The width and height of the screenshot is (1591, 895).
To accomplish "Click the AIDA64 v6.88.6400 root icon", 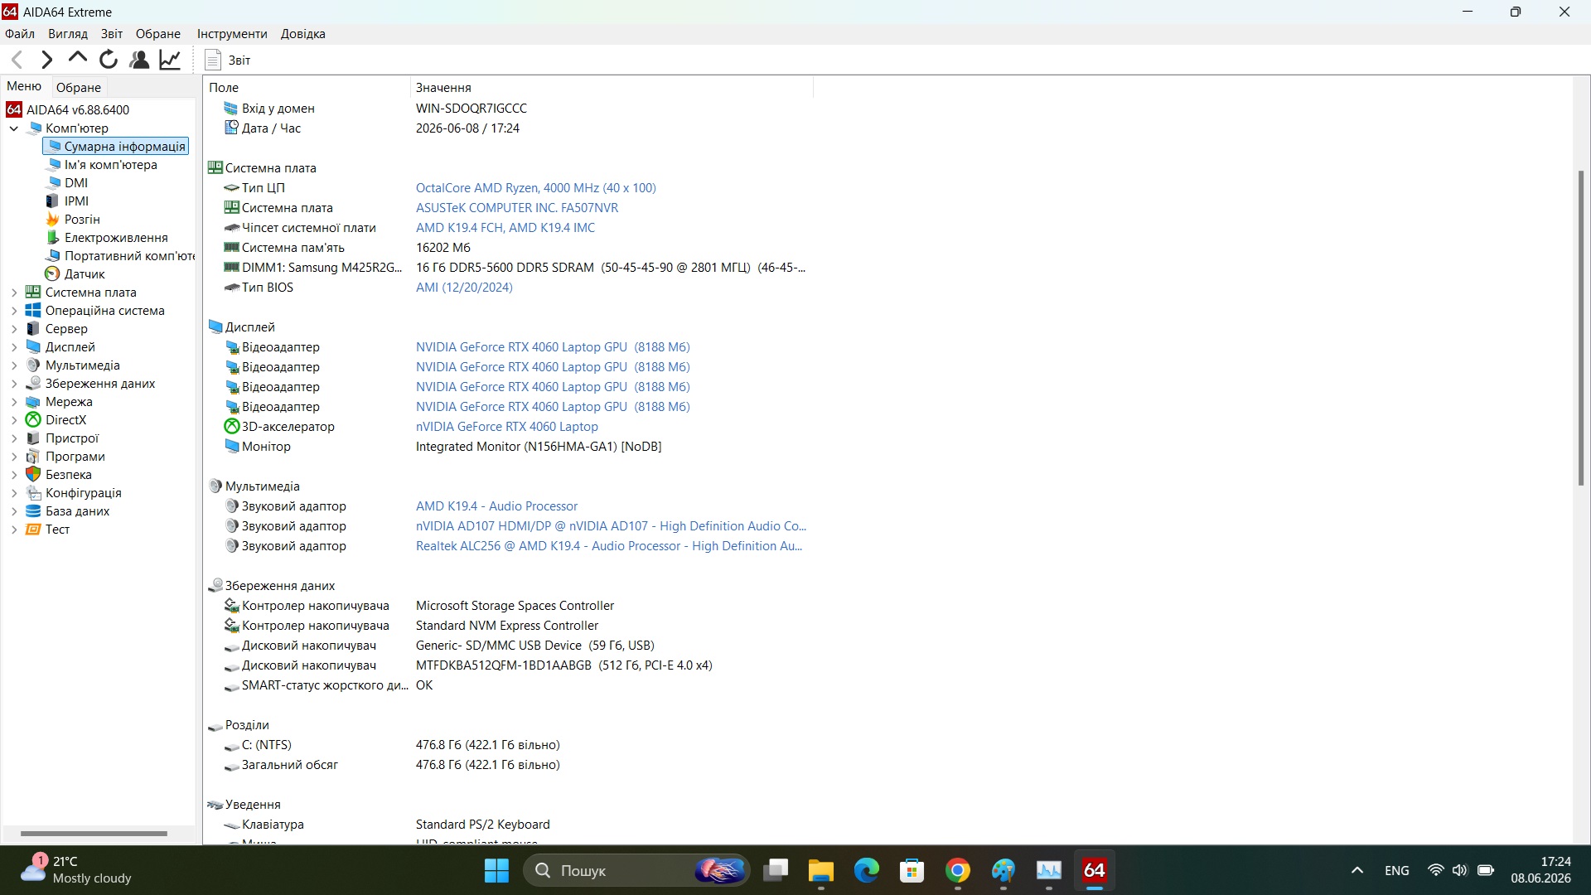I will coord(14,110).
